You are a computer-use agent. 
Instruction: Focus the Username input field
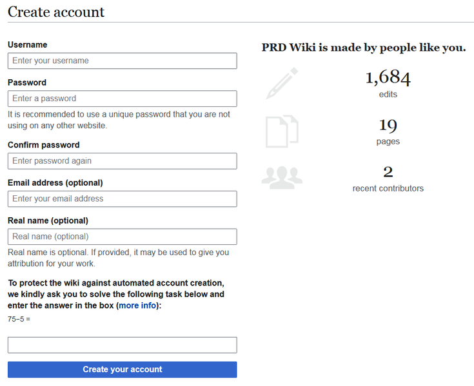123,61
